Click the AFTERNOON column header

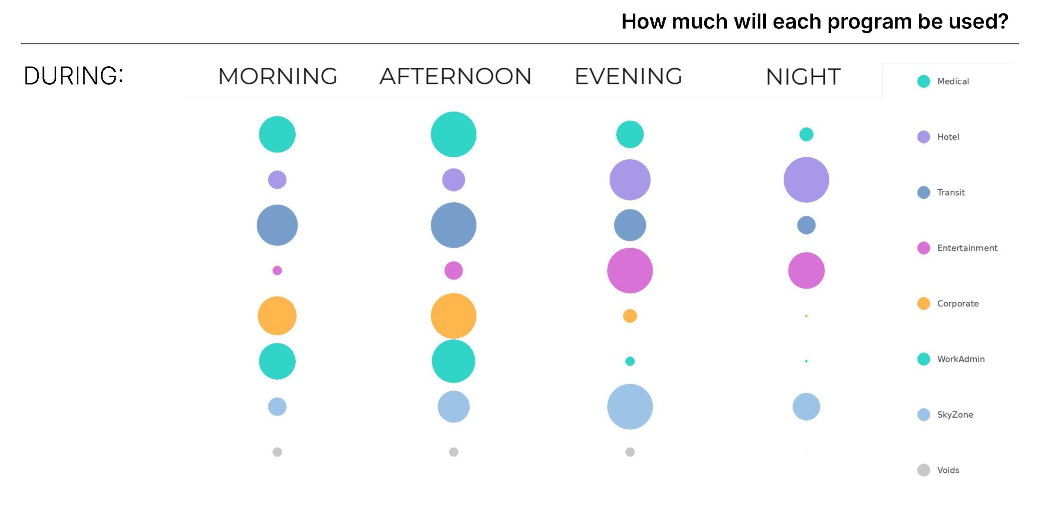coord(455,76)
